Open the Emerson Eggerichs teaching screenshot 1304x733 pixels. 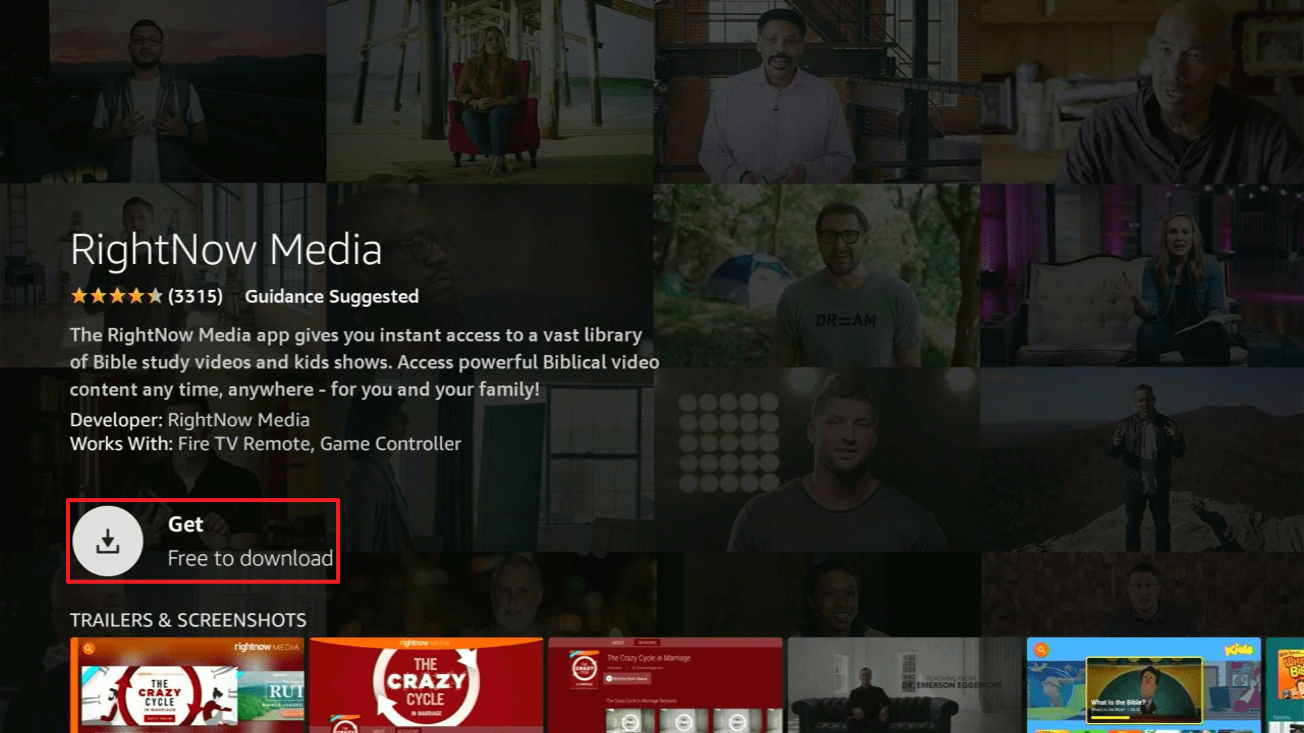point(904,685)
